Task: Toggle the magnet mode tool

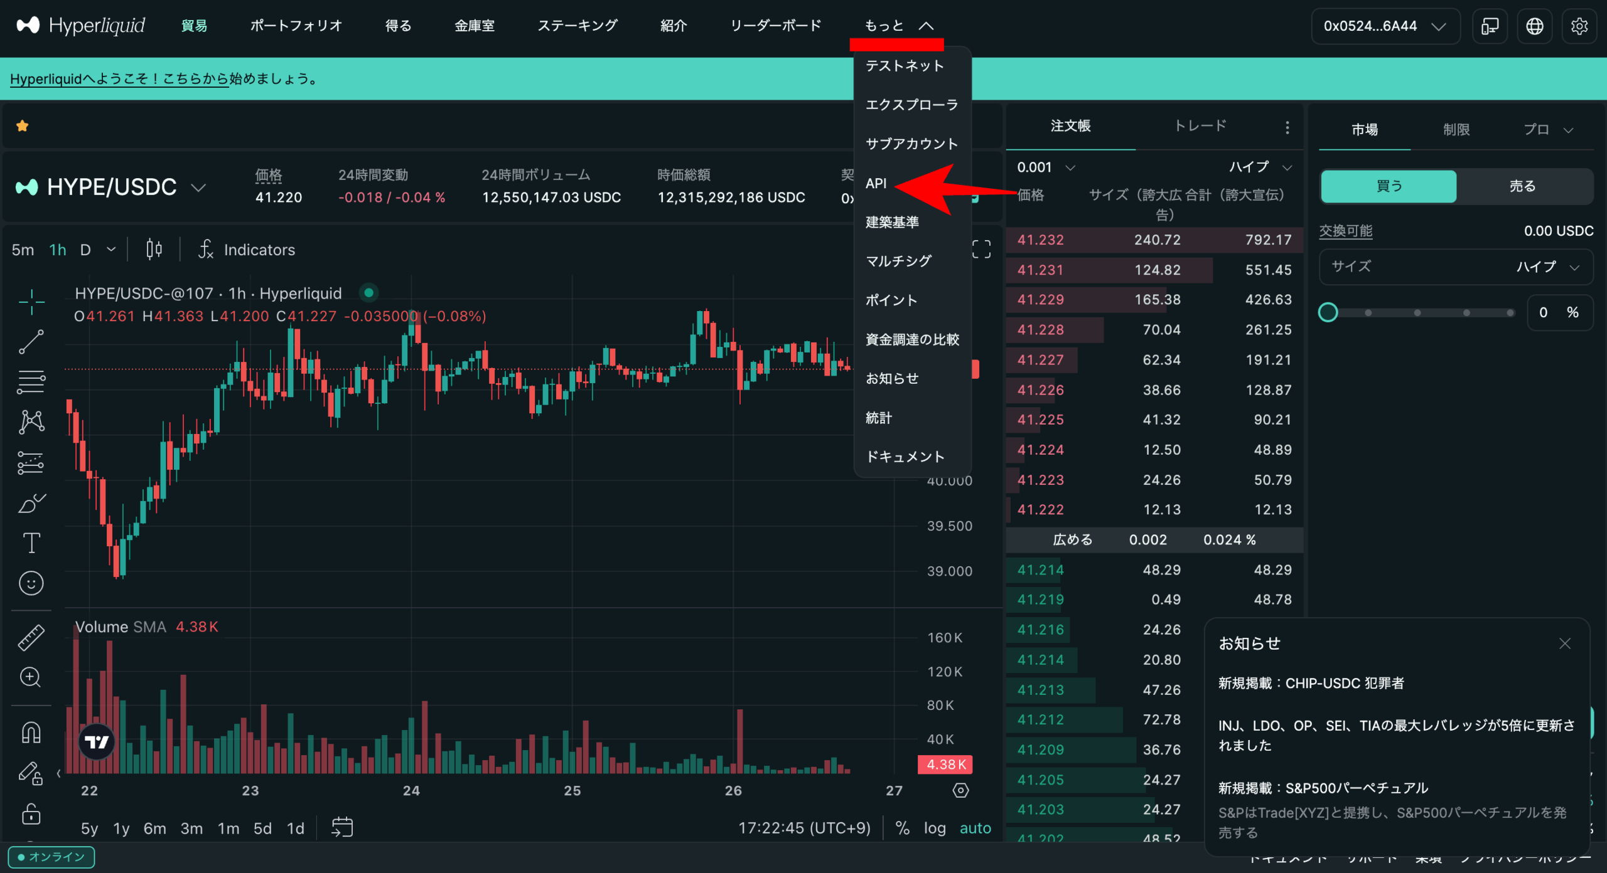Action: (x=31, y=732)
